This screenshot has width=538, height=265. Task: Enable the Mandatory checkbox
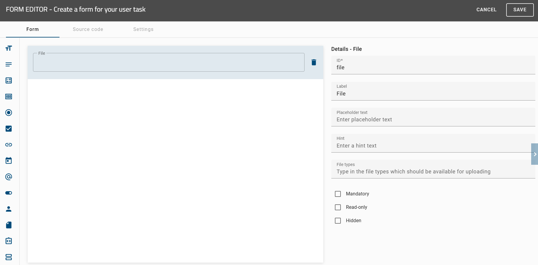pyautogui.click(x=338, y=194)
